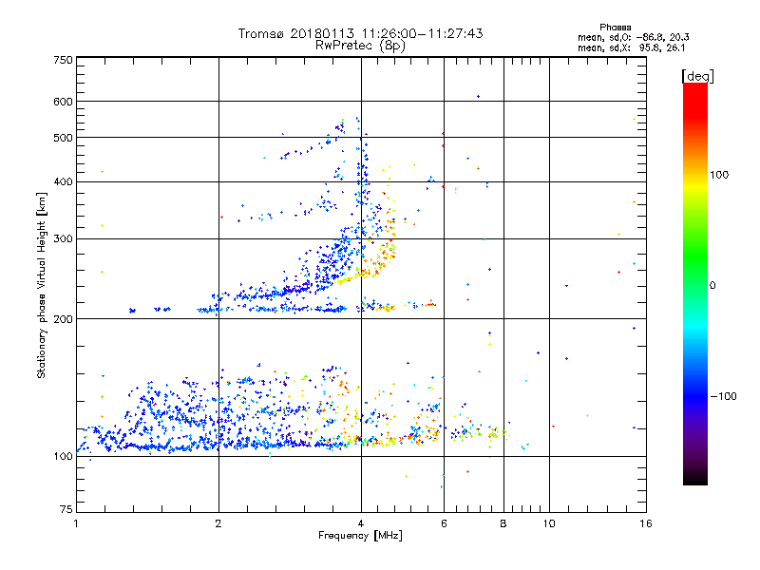Screen dimensions: 760x570
Task: Click the 'mean, sd,X: 95.8, 26.1' statistics line
Action: (632, 47)
